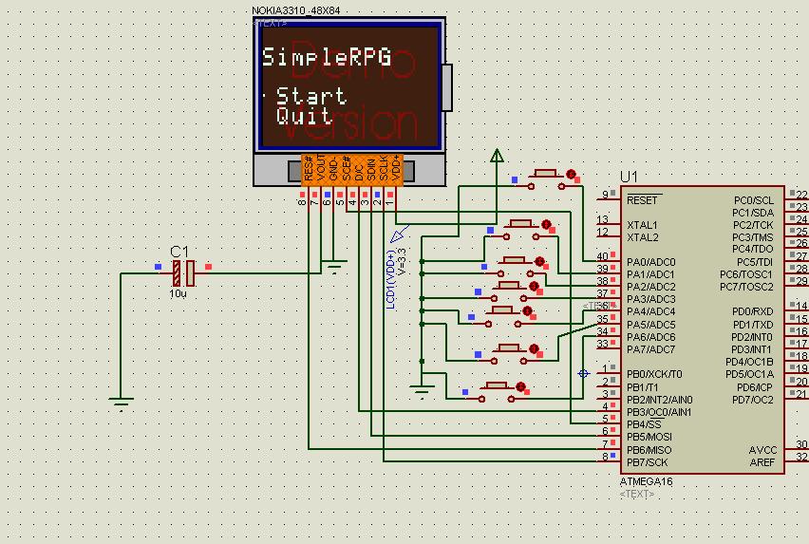This screenshot has width=809, height=544.
Task: Click the LCD VDD+ pin label
Action: 396,169
